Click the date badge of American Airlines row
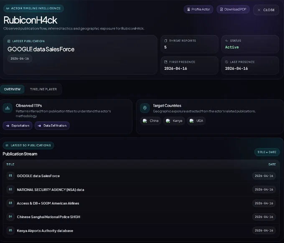The image size is (284, 243). point(264,203)
